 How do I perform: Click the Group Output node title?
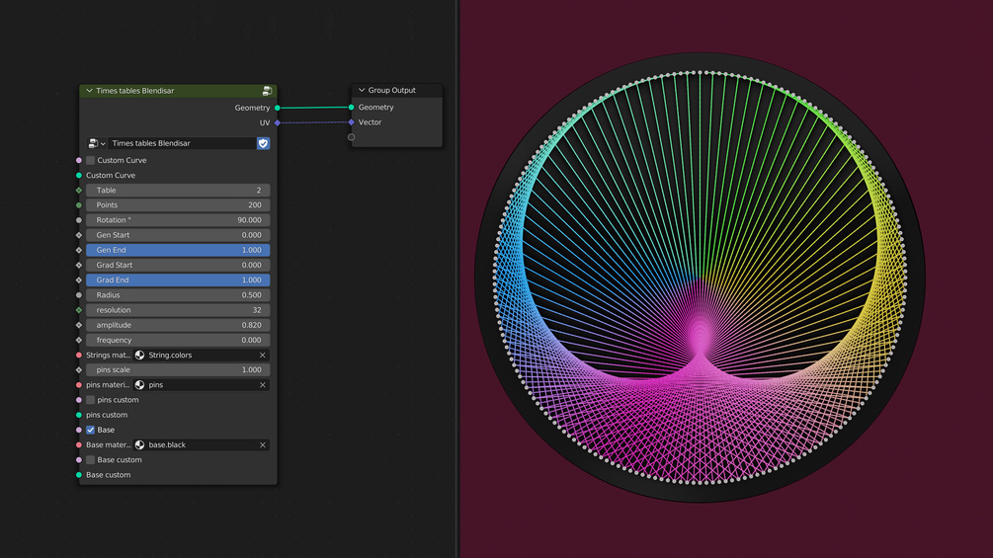click(x=392, y=90)
